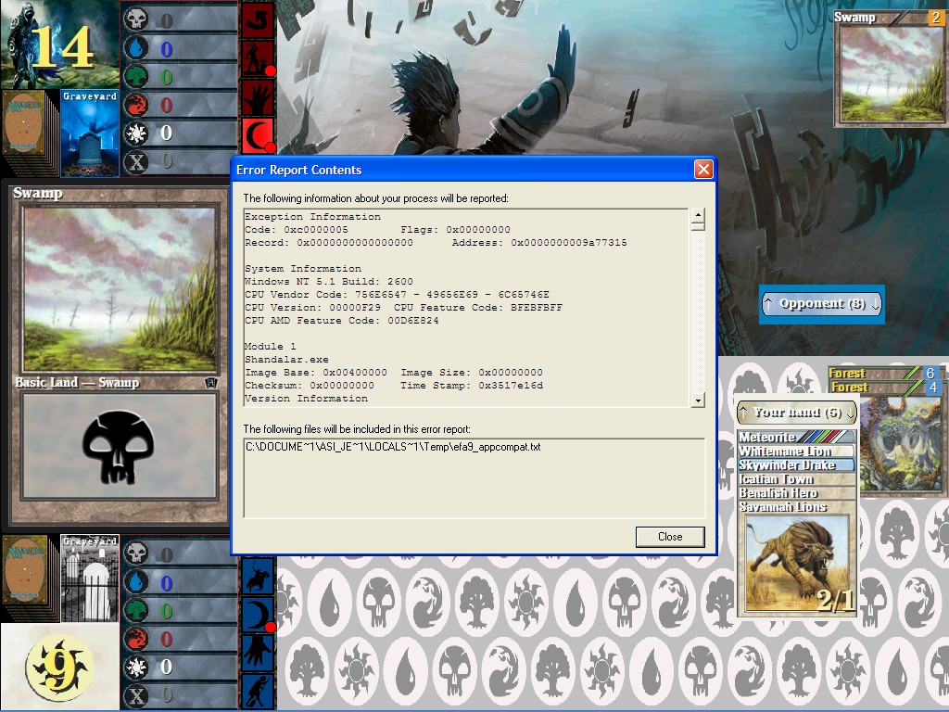Click the blue hand phase icon
Screen dimensions: 949x712
(258, 653)
